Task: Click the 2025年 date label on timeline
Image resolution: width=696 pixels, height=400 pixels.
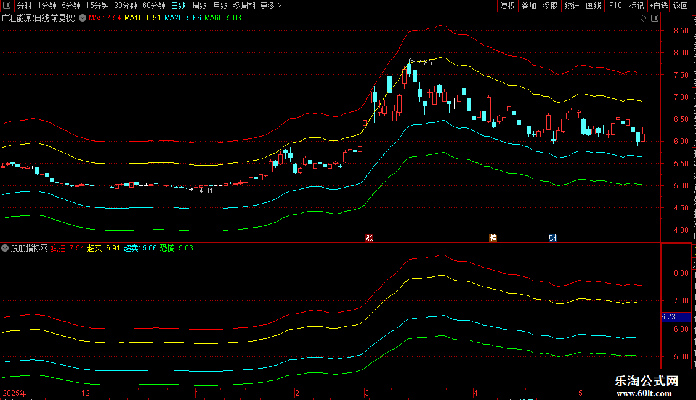Action: (15, 393)
